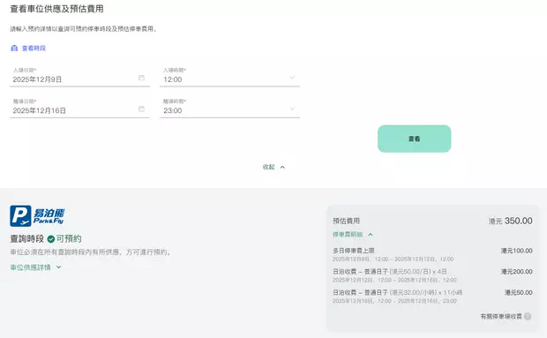Click the exit date field 2025年12月16日
This screenshot has width=547, height=338.
tap(80, 108)
